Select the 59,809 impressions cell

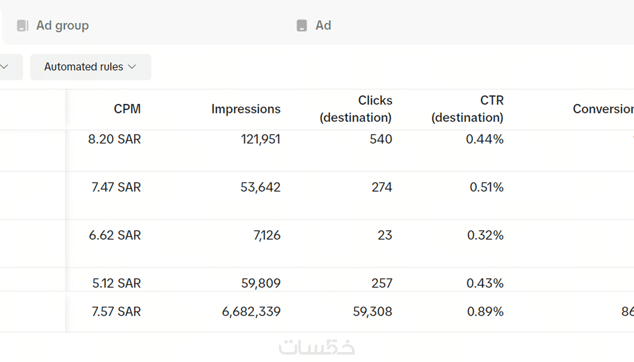point(261,283)
